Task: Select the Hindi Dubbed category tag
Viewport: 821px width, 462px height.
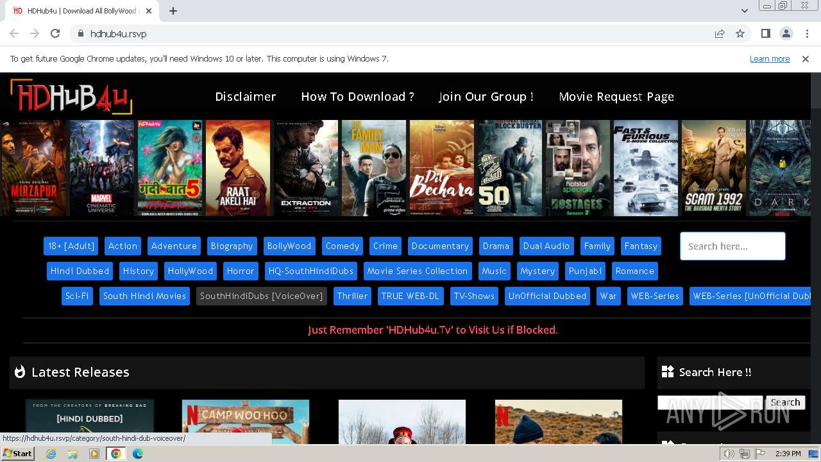Action: coord(80,271)
